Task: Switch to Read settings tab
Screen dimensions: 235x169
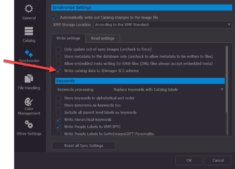Action: click(x=103, y=38)
